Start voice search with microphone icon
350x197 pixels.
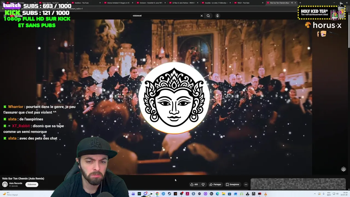pyautogui.click(x=217, y=16)
